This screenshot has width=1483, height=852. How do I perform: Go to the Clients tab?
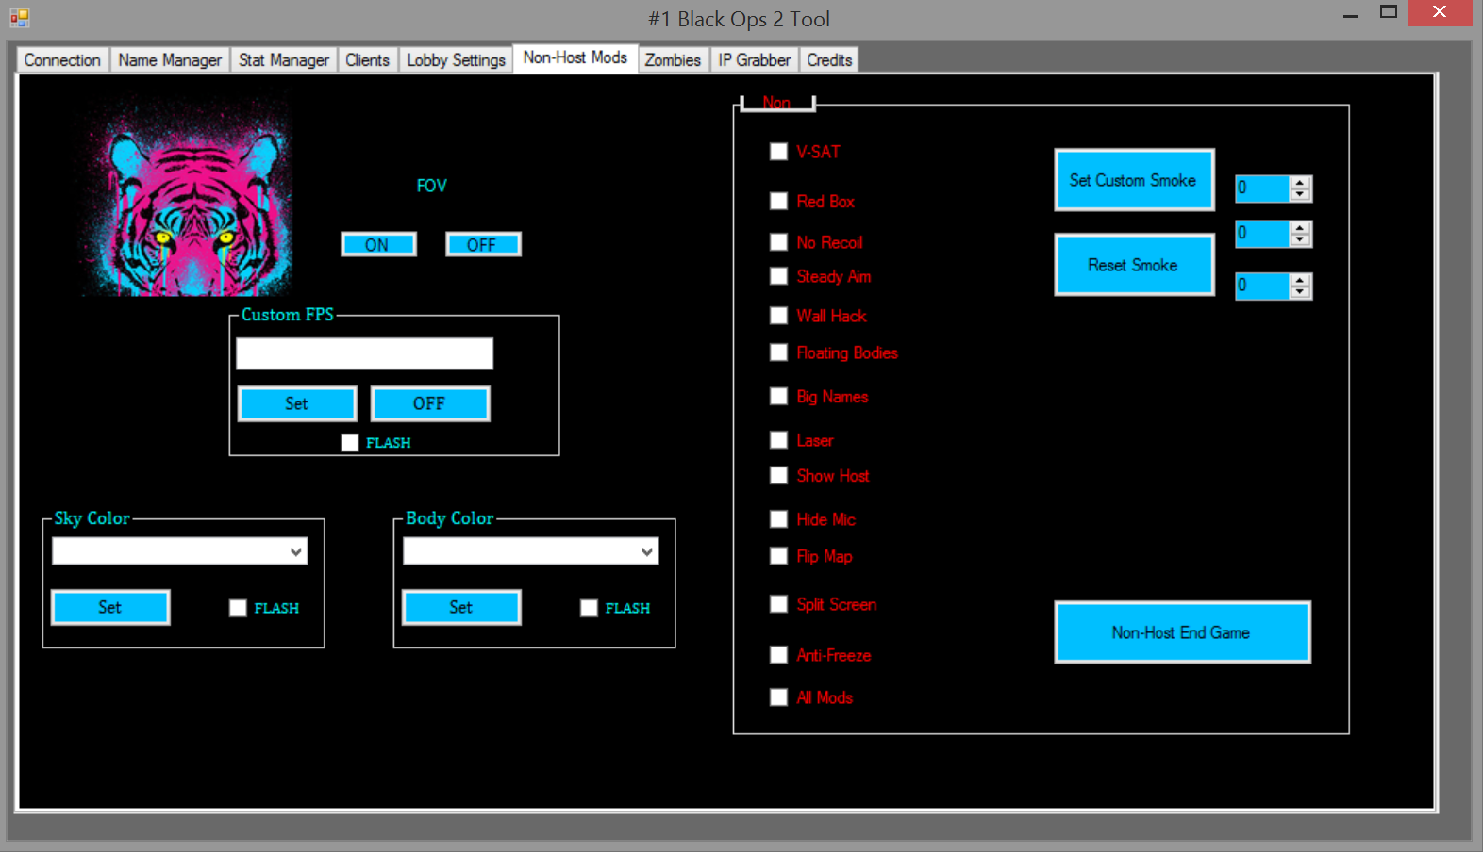coord(367,59)
